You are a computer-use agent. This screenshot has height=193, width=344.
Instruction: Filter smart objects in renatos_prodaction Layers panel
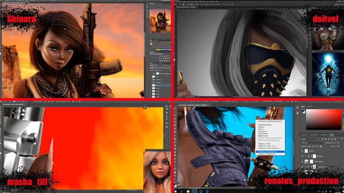(335, 139)
